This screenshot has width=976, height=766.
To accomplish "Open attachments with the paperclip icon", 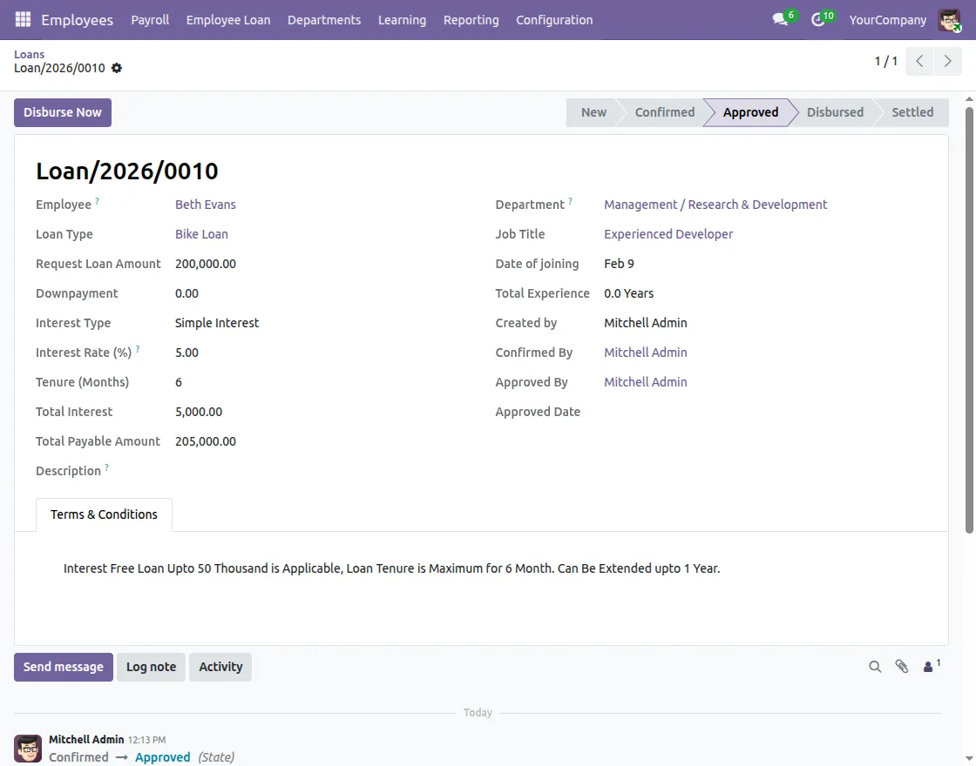I will tap(902, 667).
